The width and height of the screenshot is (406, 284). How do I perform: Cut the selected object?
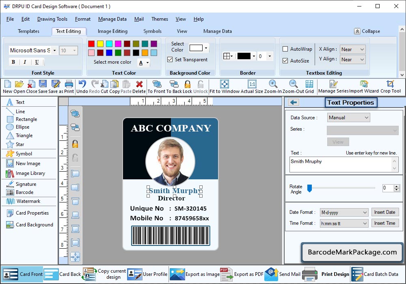tap(104, 87)
